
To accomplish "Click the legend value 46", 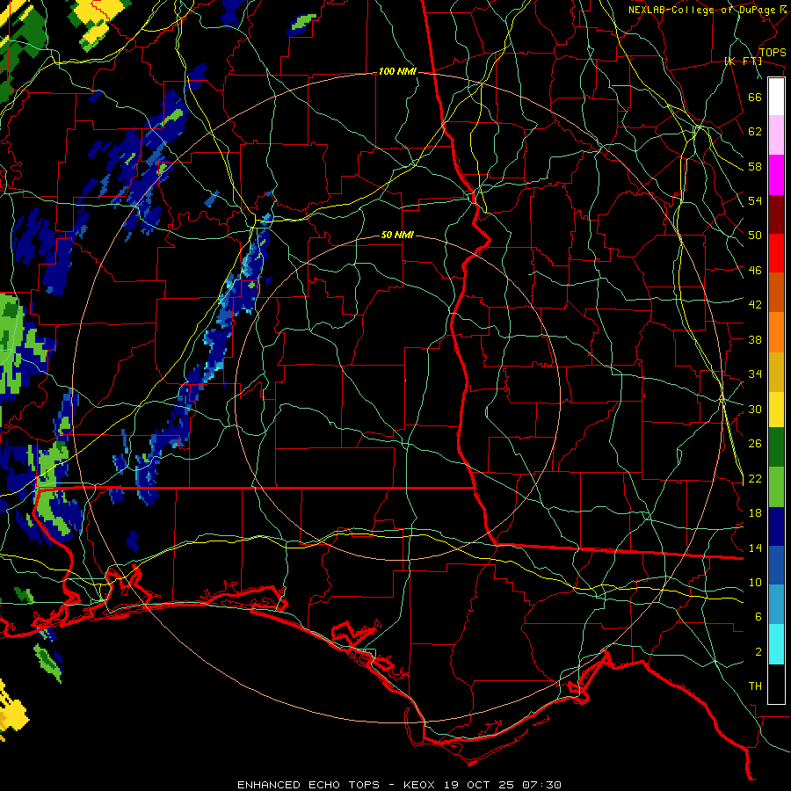I will tap(755, 271).
